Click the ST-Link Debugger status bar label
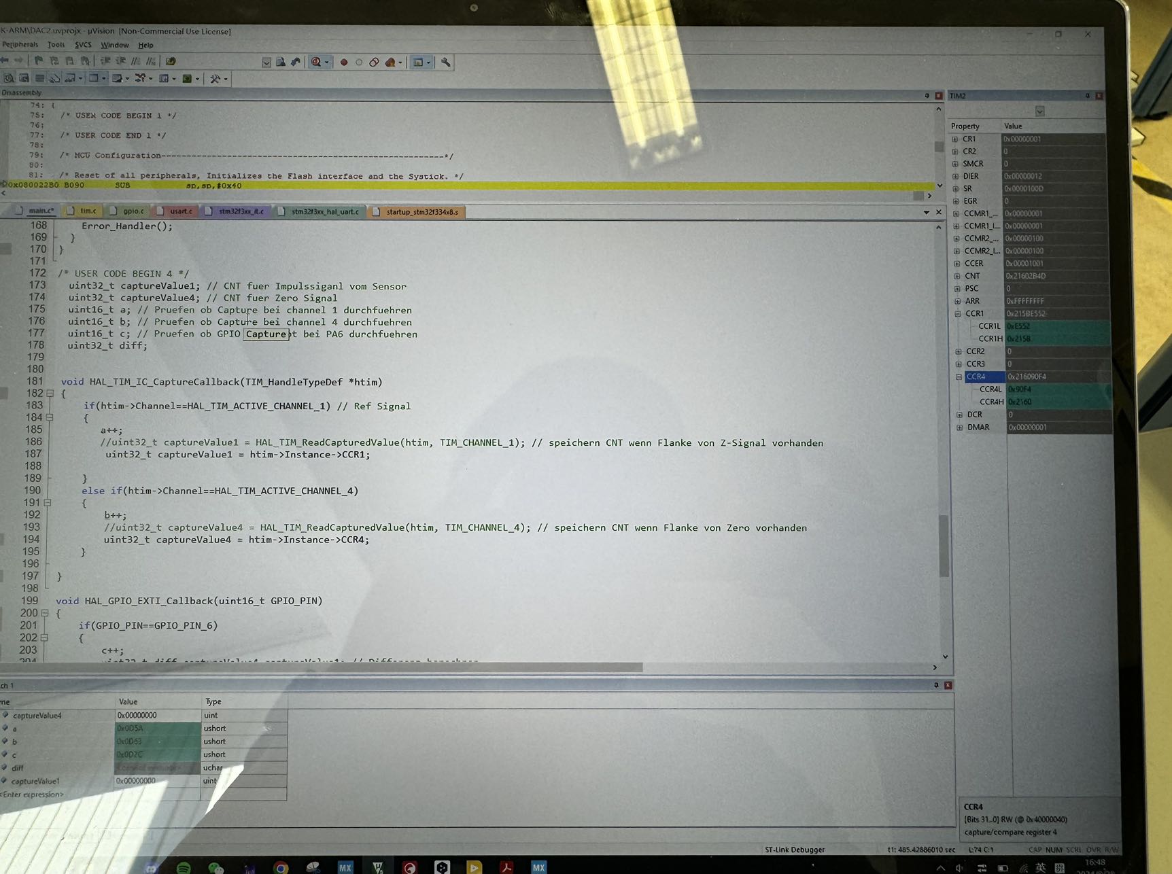The height and width of the screenshot is (874, 1172). click(x=795, y=850)
